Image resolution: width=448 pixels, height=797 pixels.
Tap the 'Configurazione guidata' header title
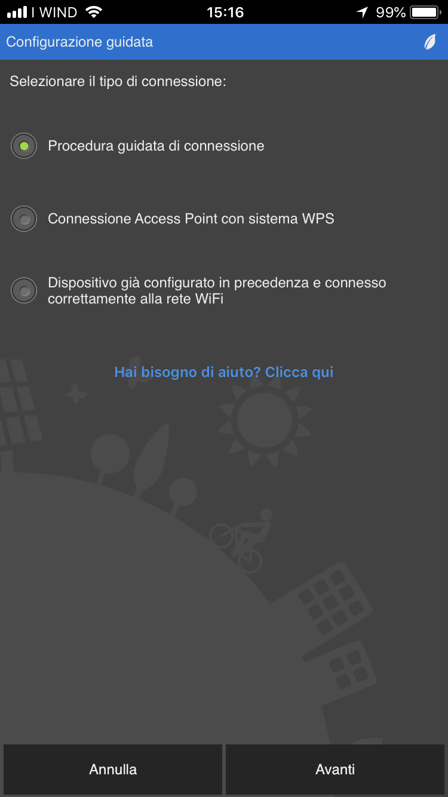point(79,42)
